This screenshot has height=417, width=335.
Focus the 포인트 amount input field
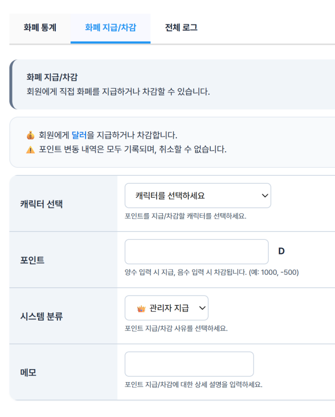tap(196, 252)
